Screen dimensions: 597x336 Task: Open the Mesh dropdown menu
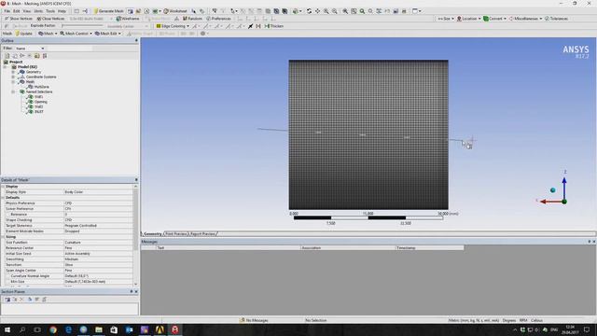[48, 34]
